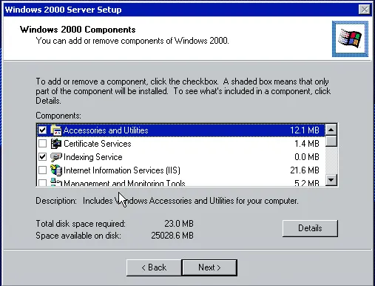Viewport: 375px width, 286px height.
Task: Check the Certificate Services checkbox
Action: point(42,143)
